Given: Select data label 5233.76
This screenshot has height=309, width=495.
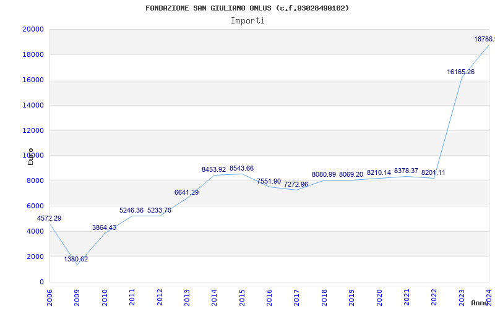Looking at the screenshot, I should (160, 210).
